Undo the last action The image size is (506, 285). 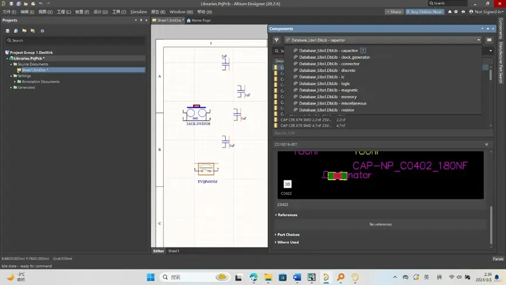pyautogui.click(x=41, y=4)
